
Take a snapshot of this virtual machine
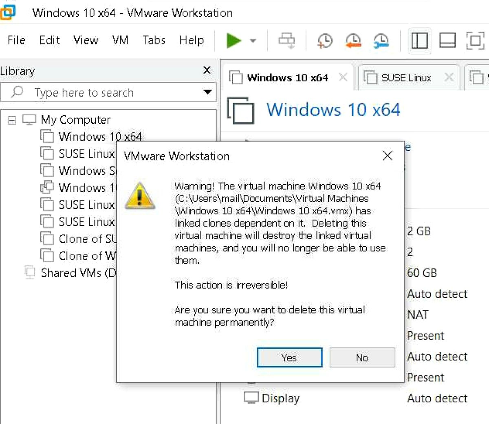pyautogui.click(x=324, y=41)
